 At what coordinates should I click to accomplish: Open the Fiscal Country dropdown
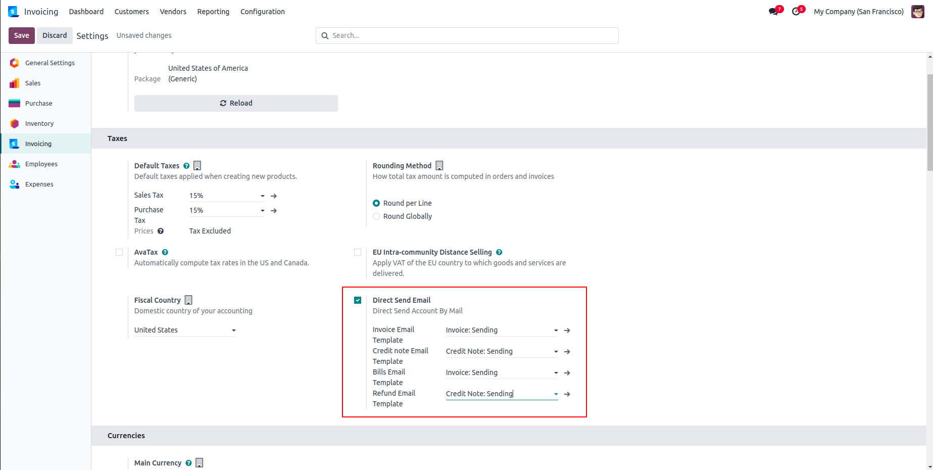pos(233,331)
